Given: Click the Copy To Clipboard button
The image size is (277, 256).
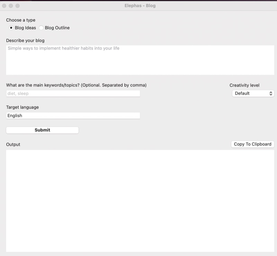Looking at the screenshot, I should coord(252,144).
